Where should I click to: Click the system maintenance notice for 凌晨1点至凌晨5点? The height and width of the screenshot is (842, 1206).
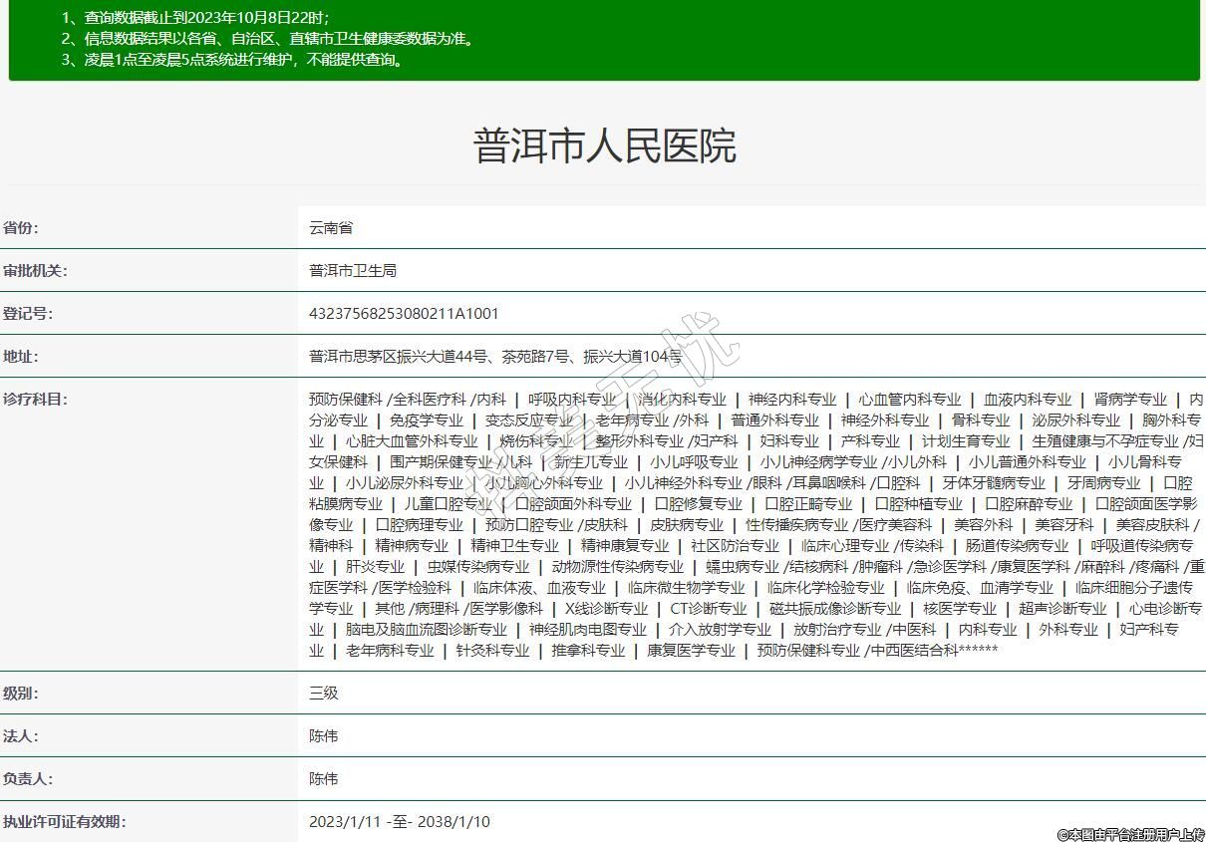[233, 60]
